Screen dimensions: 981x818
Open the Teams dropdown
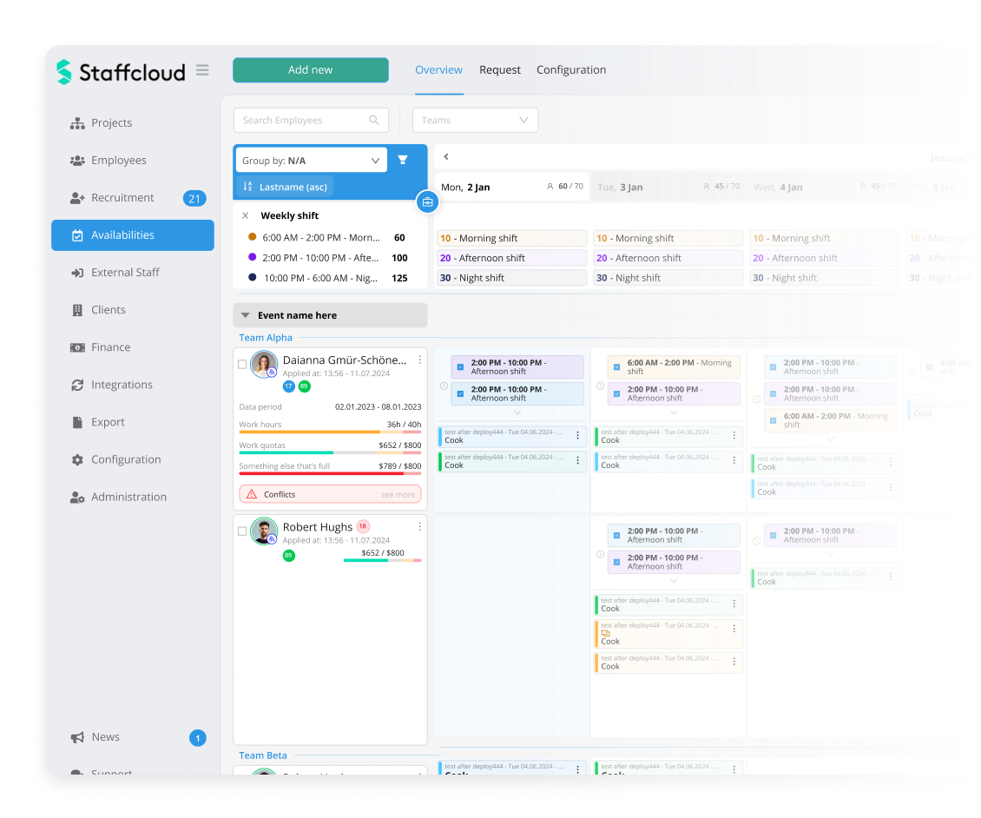[475, 121]
